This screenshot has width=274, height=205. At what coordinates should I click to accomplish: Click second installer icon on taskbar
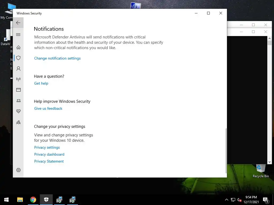[x=72, y=200]
